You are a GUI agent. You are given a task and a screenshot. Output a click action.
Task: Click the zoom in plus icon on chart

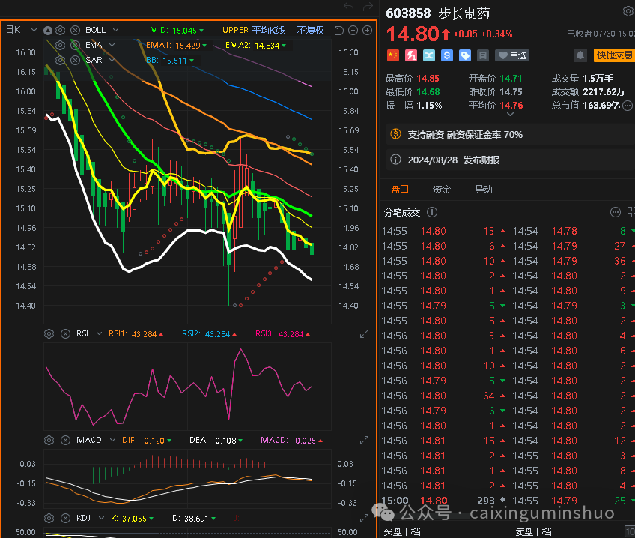click(x=367, y=30)
